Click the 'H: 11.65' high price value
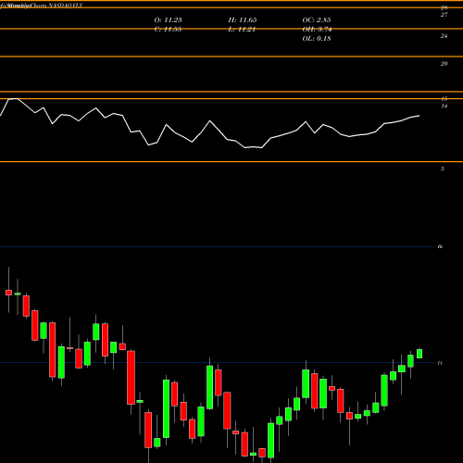 [x=243, y=20]
